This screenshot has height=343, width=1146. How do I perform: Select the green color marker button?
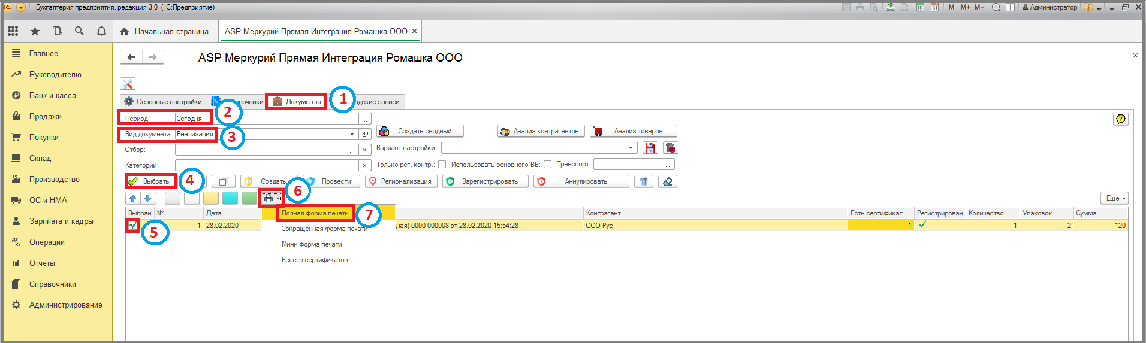point(249,198)
